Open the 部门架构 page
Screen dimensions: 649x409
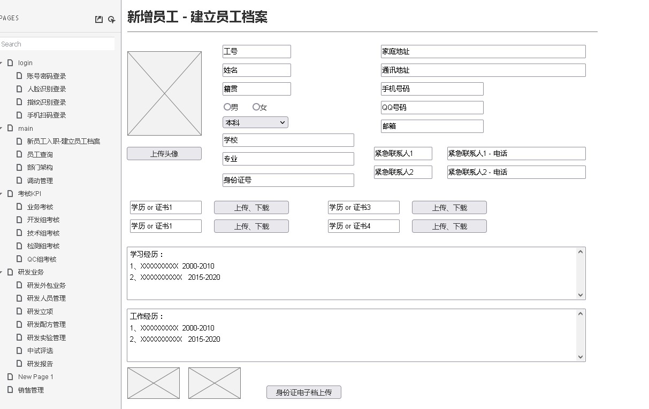40,168
